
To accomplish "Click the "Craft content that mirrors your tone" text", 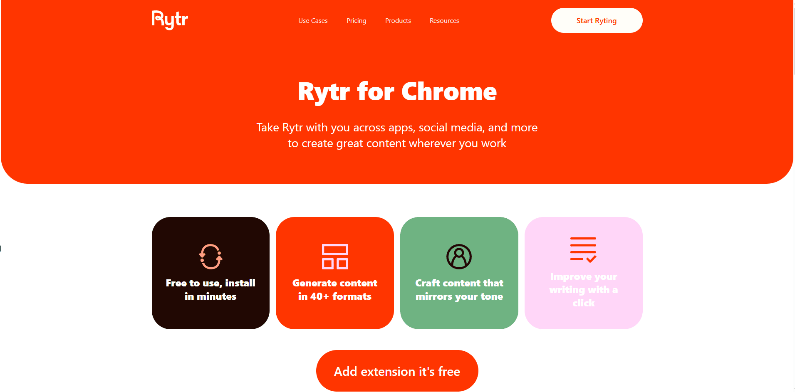I will pos(459,290).
